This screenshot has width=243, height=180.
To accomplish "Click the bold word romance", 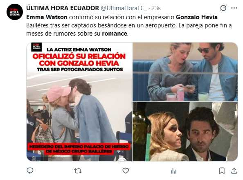I will [115, 34].
